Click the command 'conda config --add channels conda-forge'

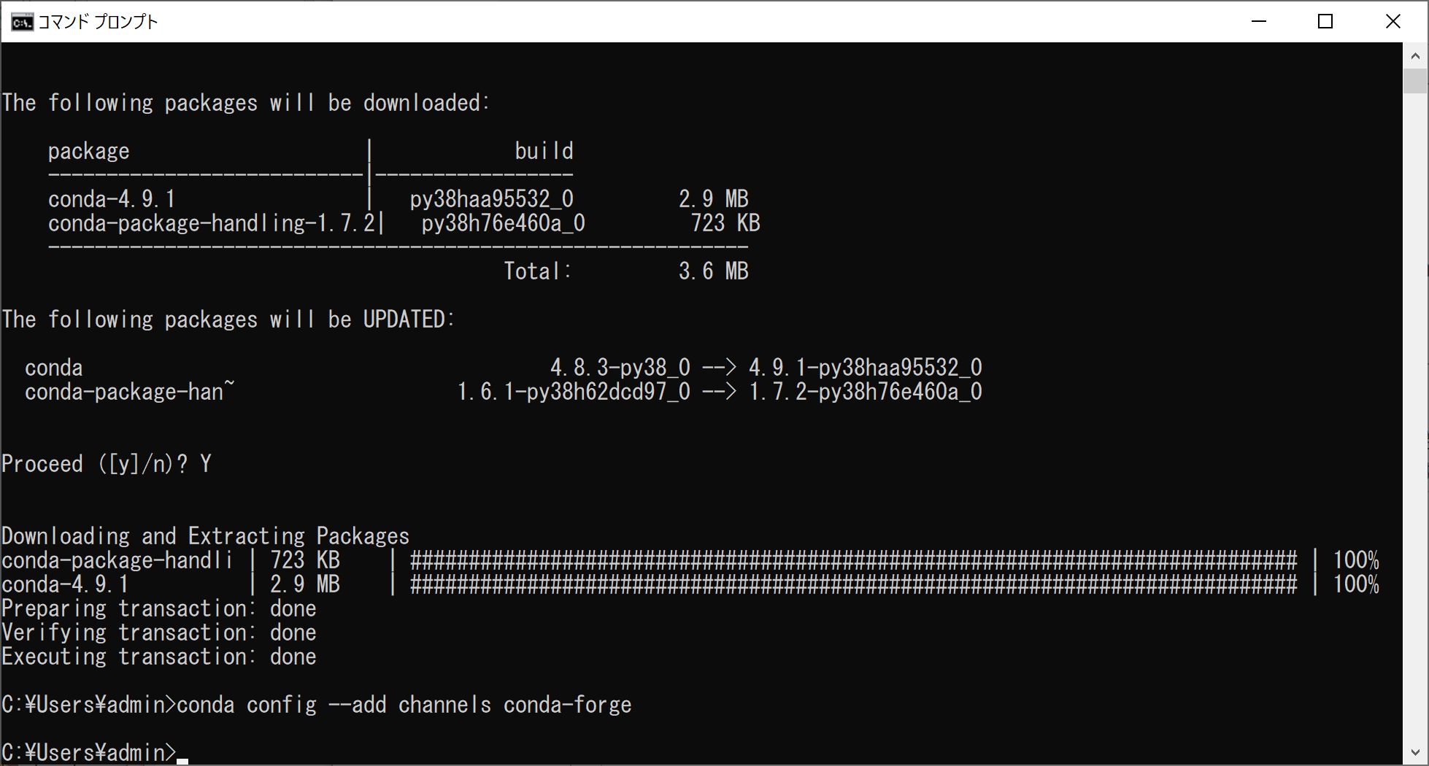(404, 705)
